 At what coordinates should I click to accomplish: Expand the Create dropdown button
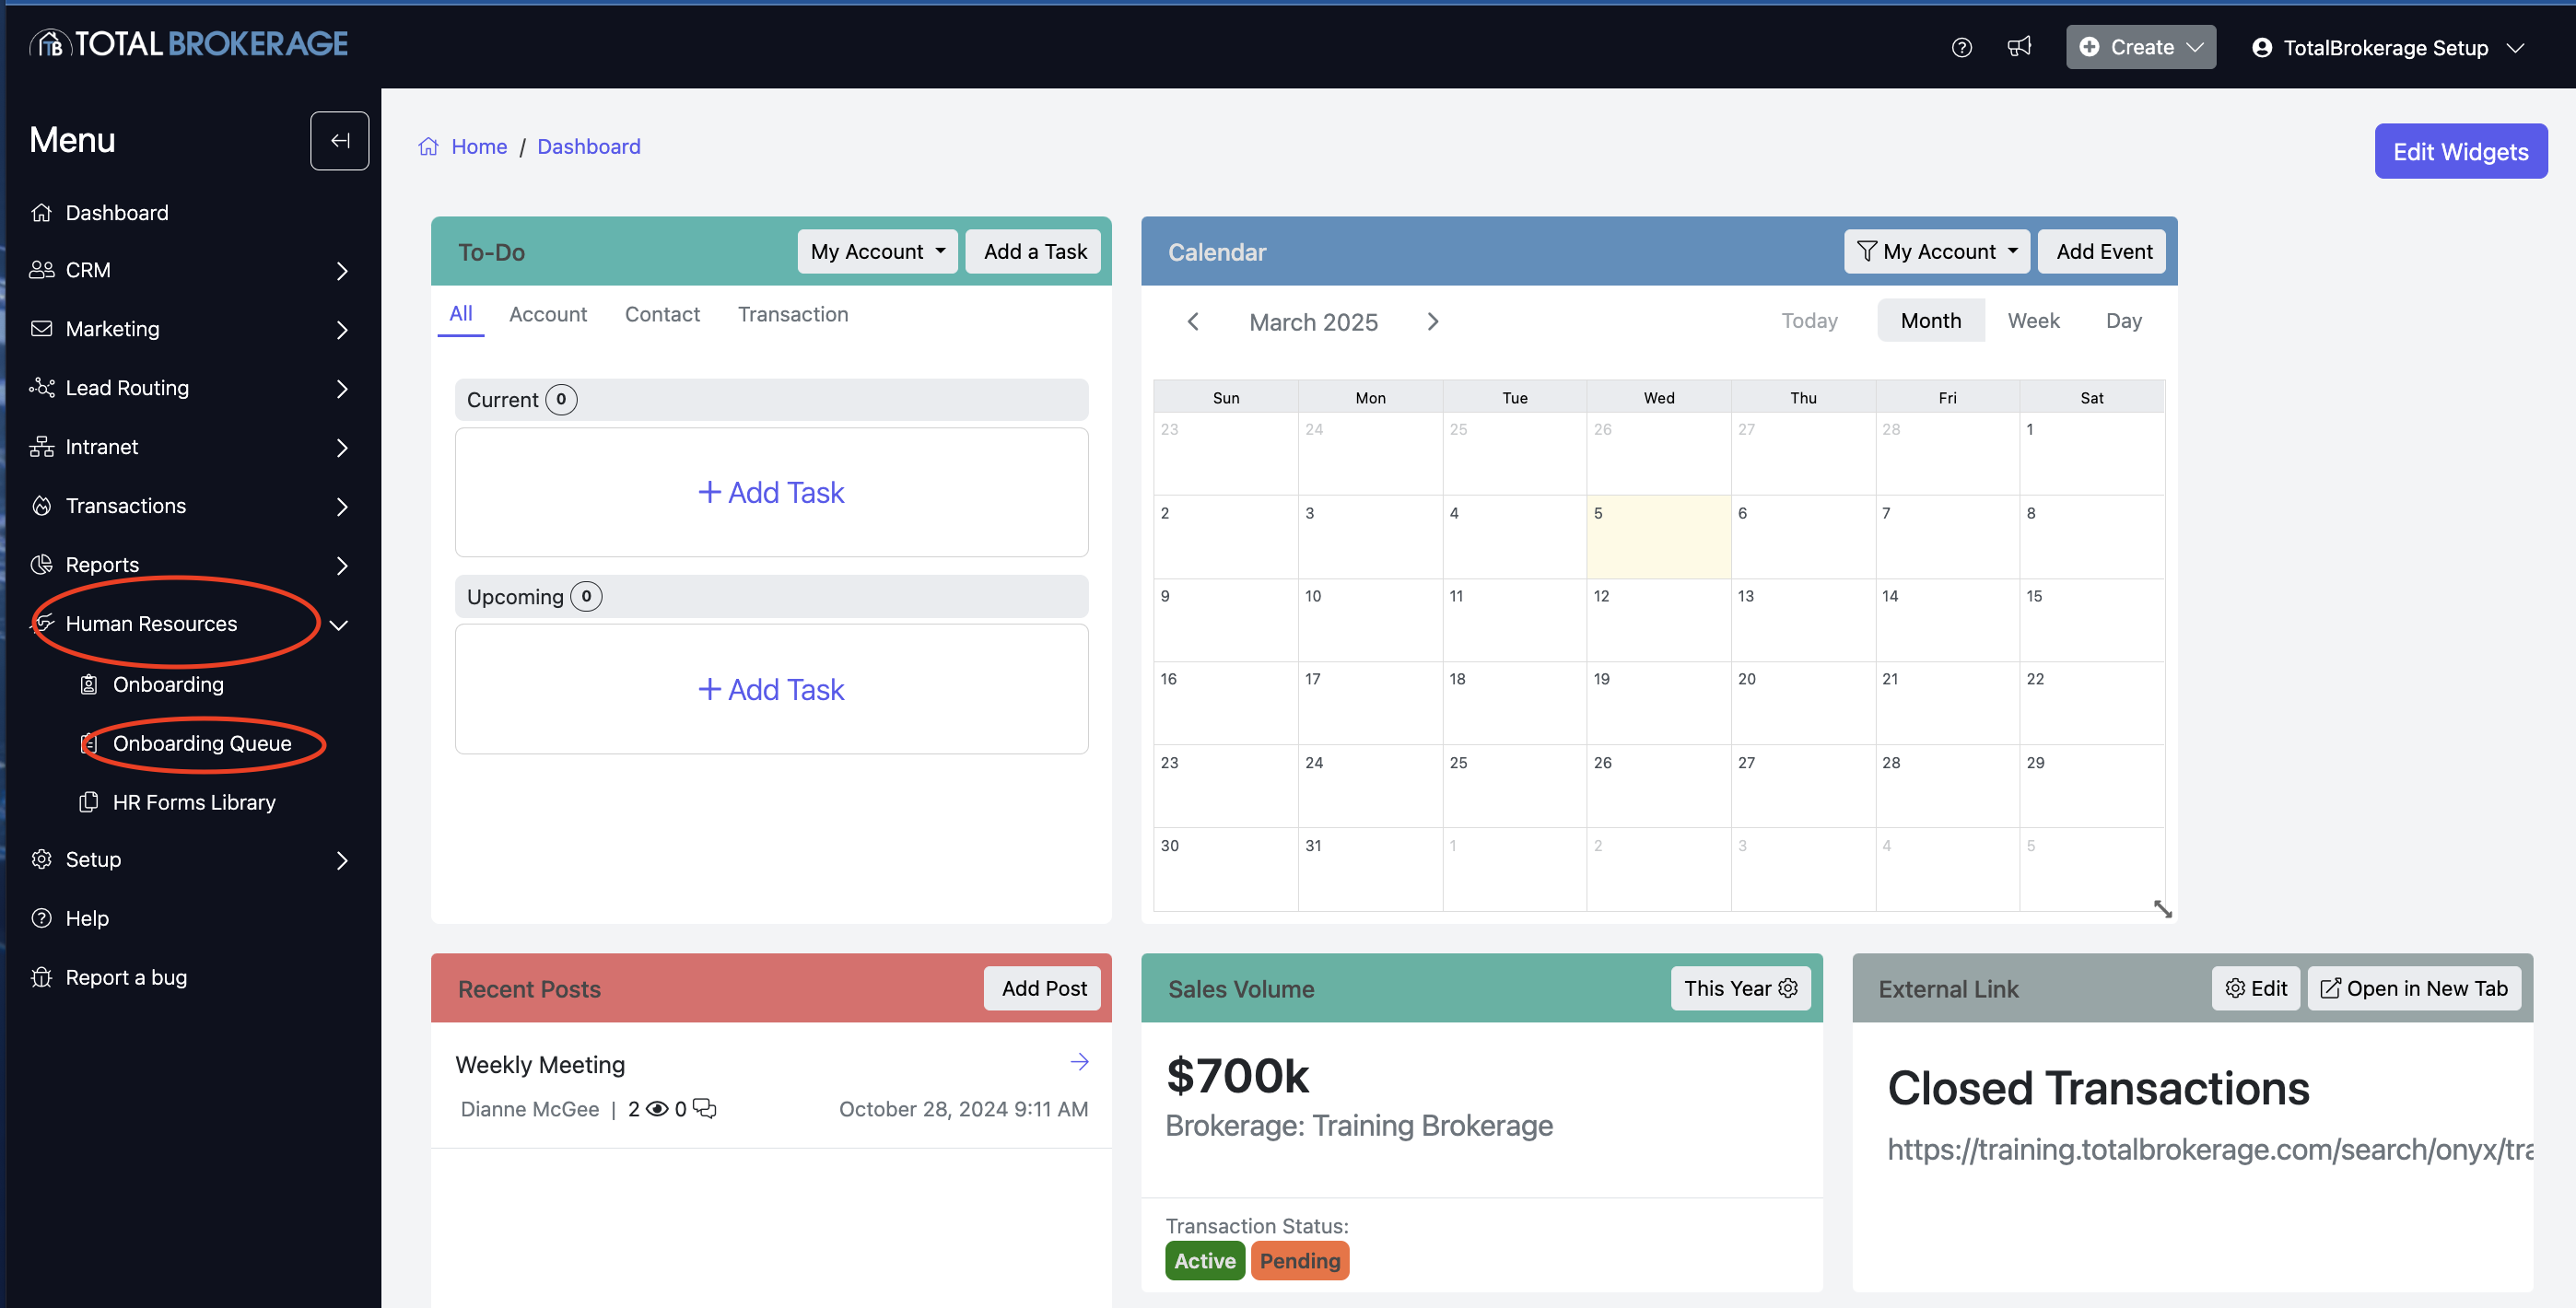[2140, 47]
